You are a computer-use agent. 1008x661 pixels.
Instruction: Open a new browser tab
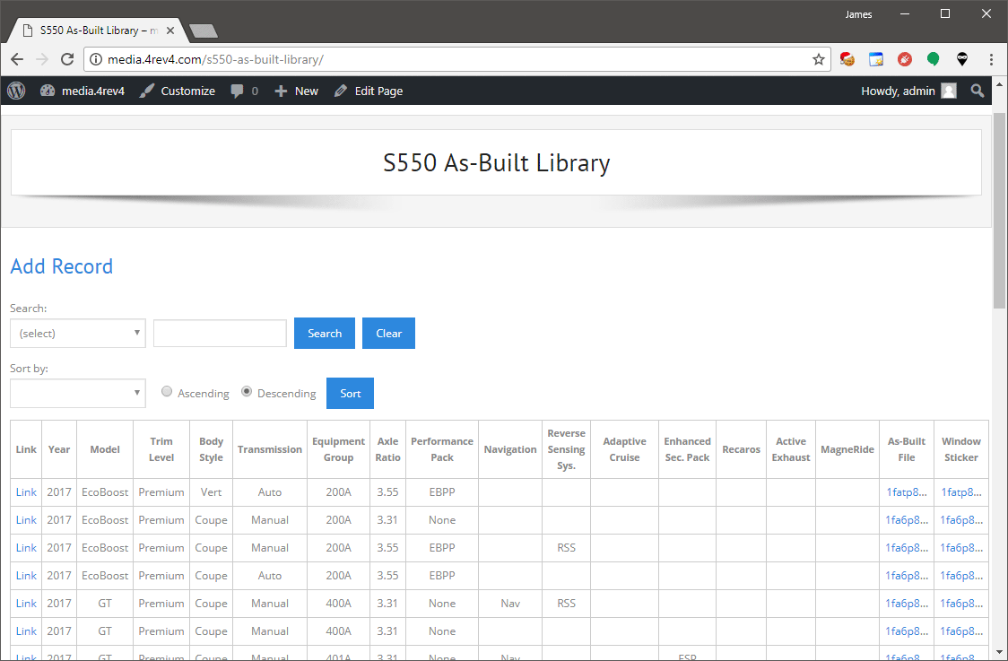204,30
